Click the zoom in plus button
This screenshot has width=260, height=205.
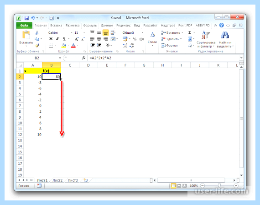[x=236, y=185]
